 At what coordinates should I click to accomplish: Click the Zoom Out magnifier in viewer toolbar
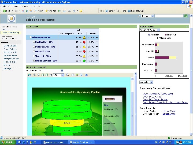(x=39, y=75)
